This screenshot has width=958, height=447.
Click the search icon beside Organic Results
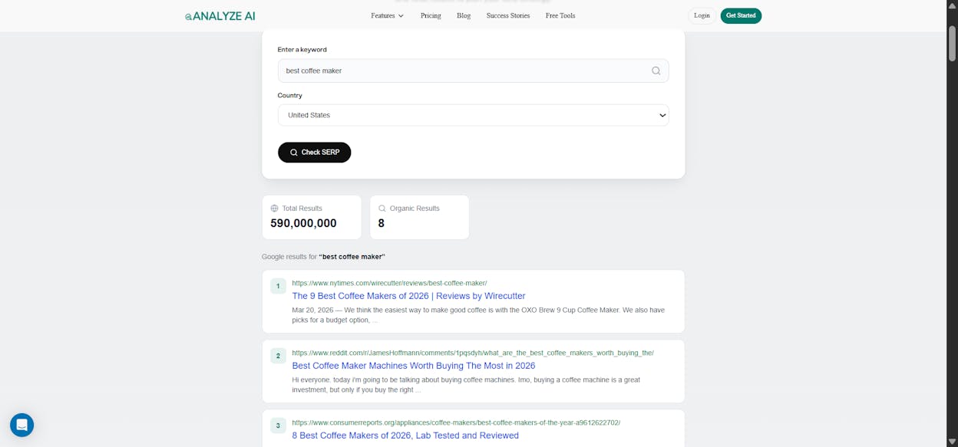[382, 208]
